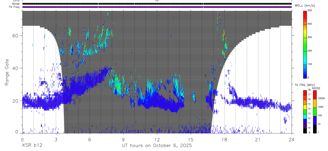
Task: Select the 1000 value on noise legend
Action: coord(320,107)
